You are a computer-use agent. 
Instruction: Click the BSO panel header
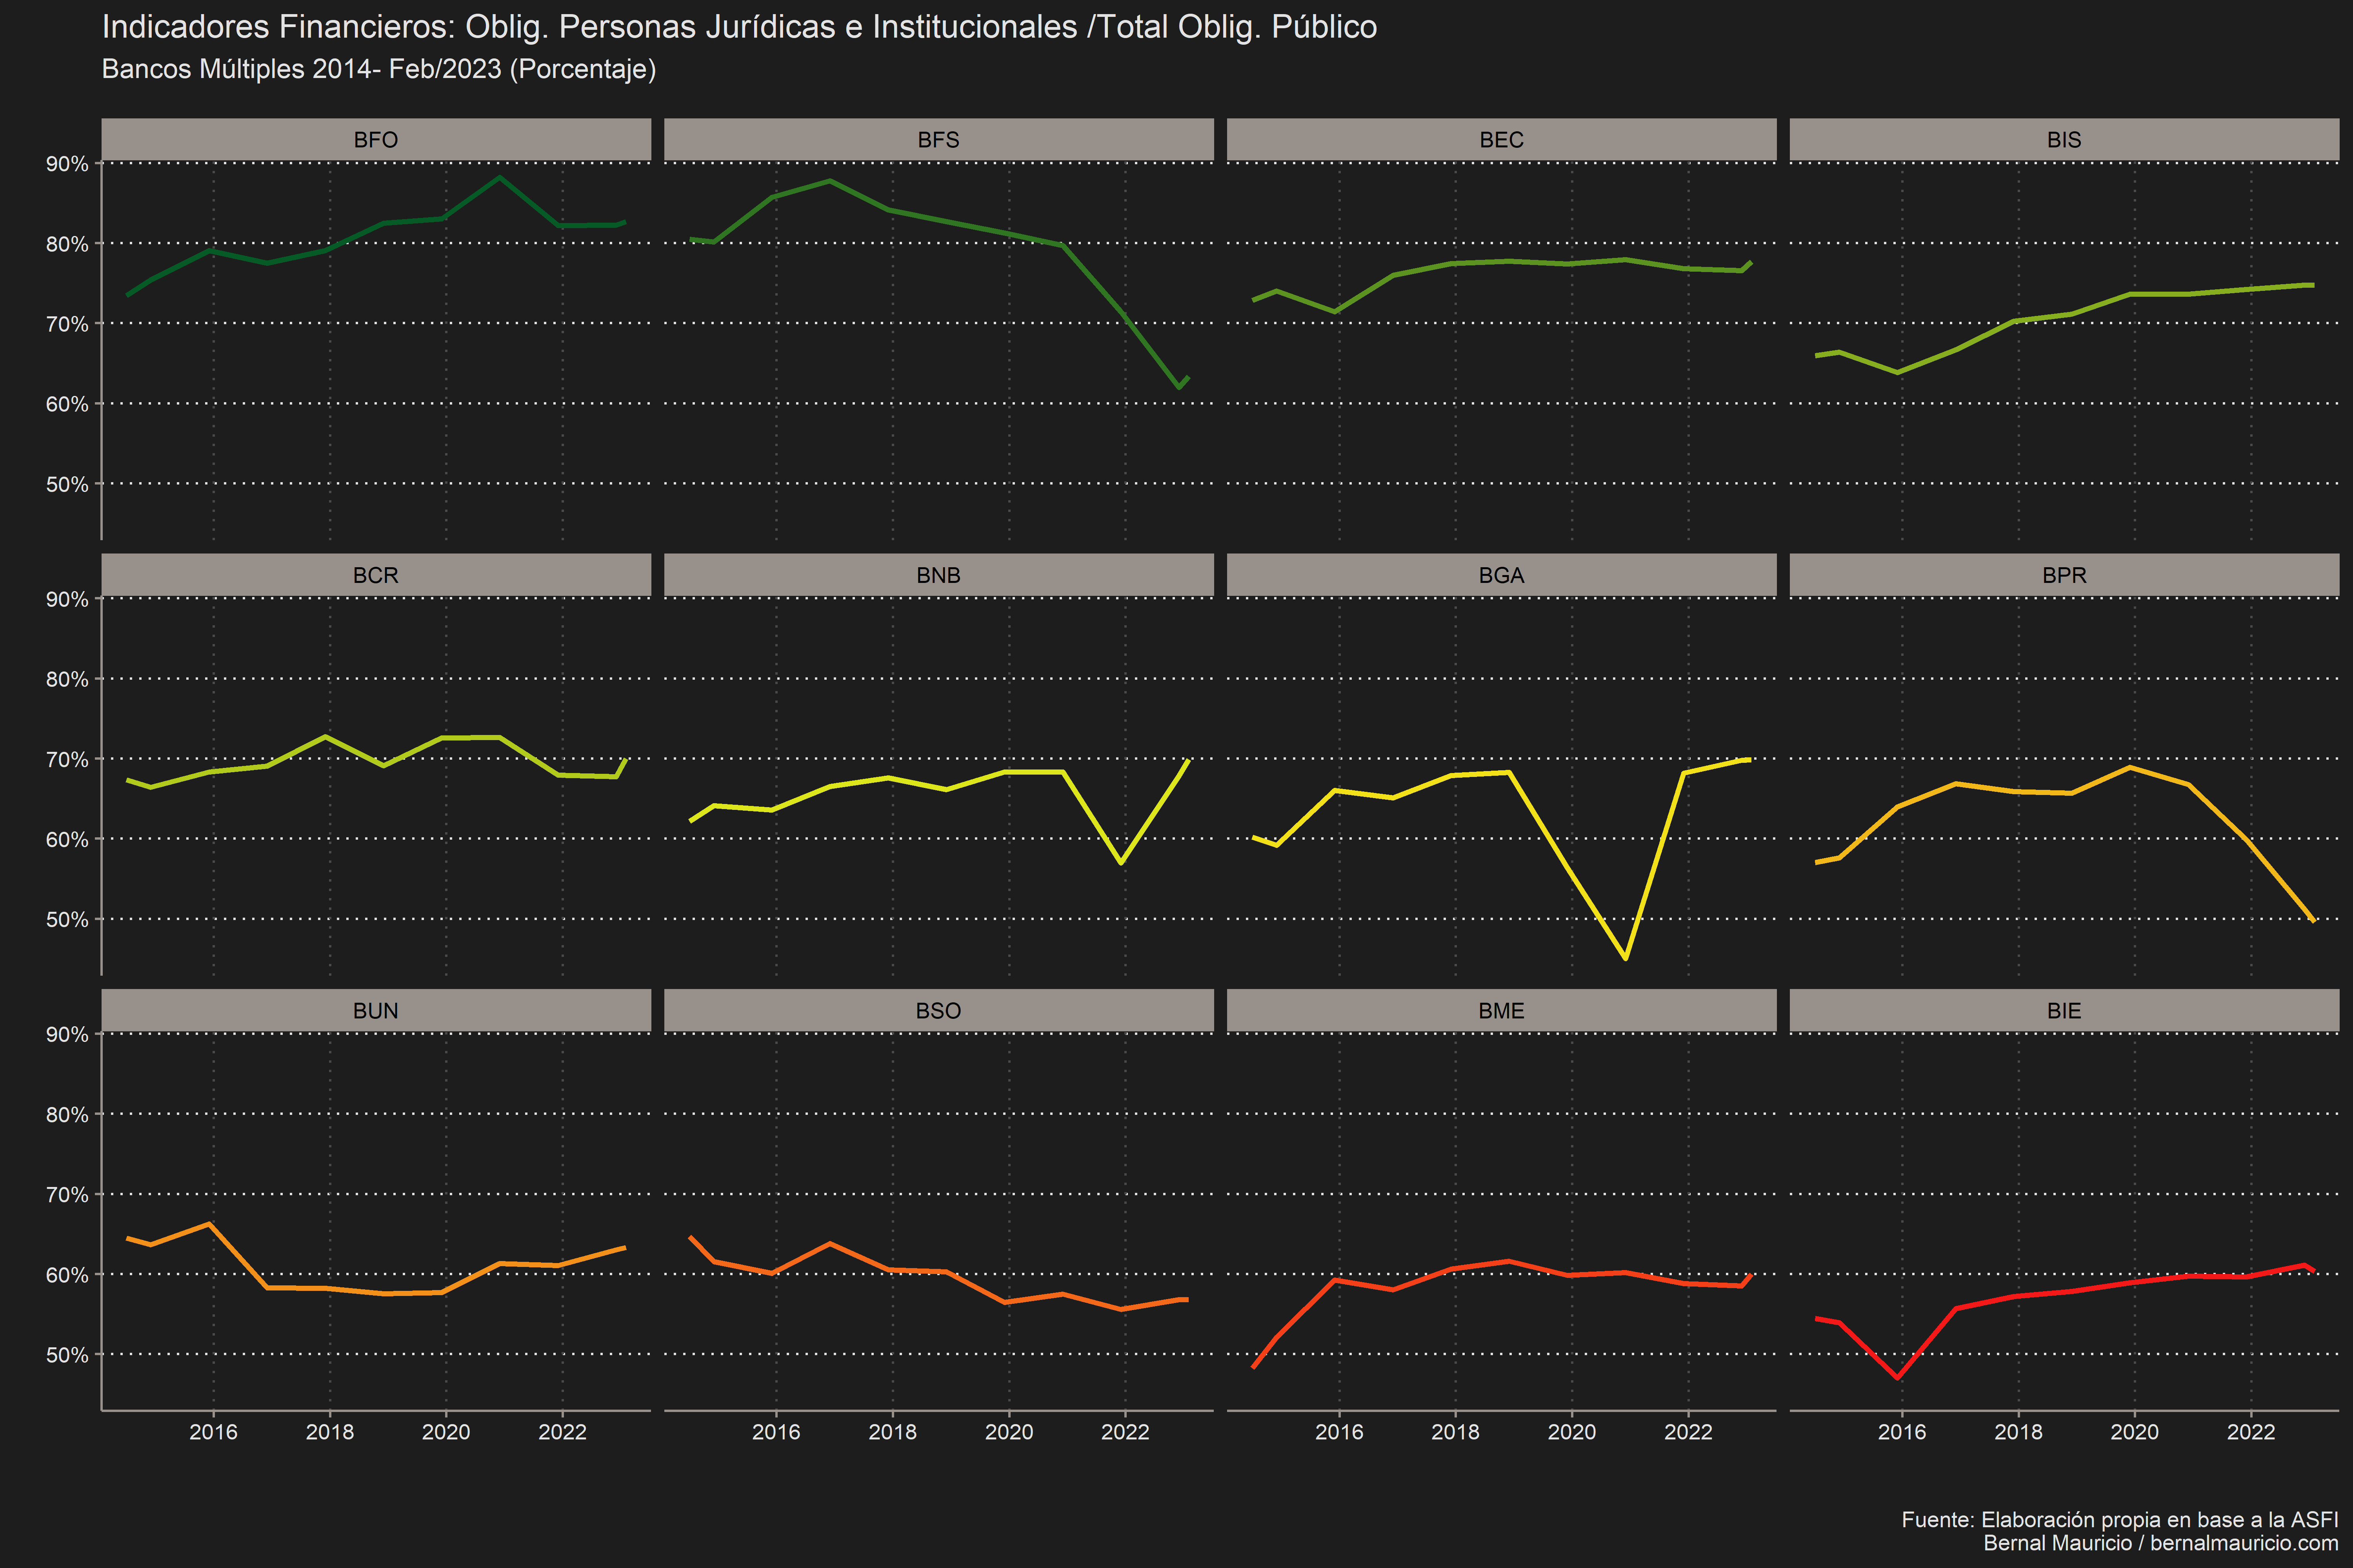pyautogui.click(x=938, y=1011)
